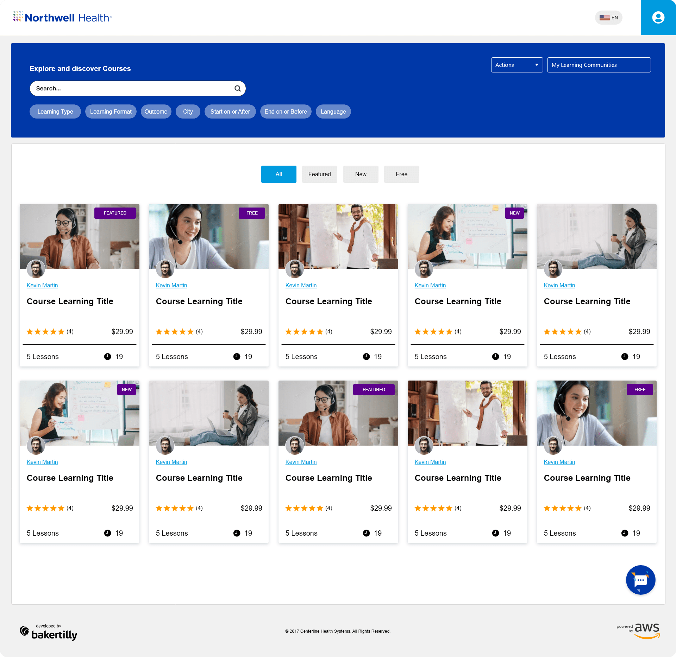This screenshot has width=676, height=657.
Task: Switch to the New tab
Action: [361, 174]
